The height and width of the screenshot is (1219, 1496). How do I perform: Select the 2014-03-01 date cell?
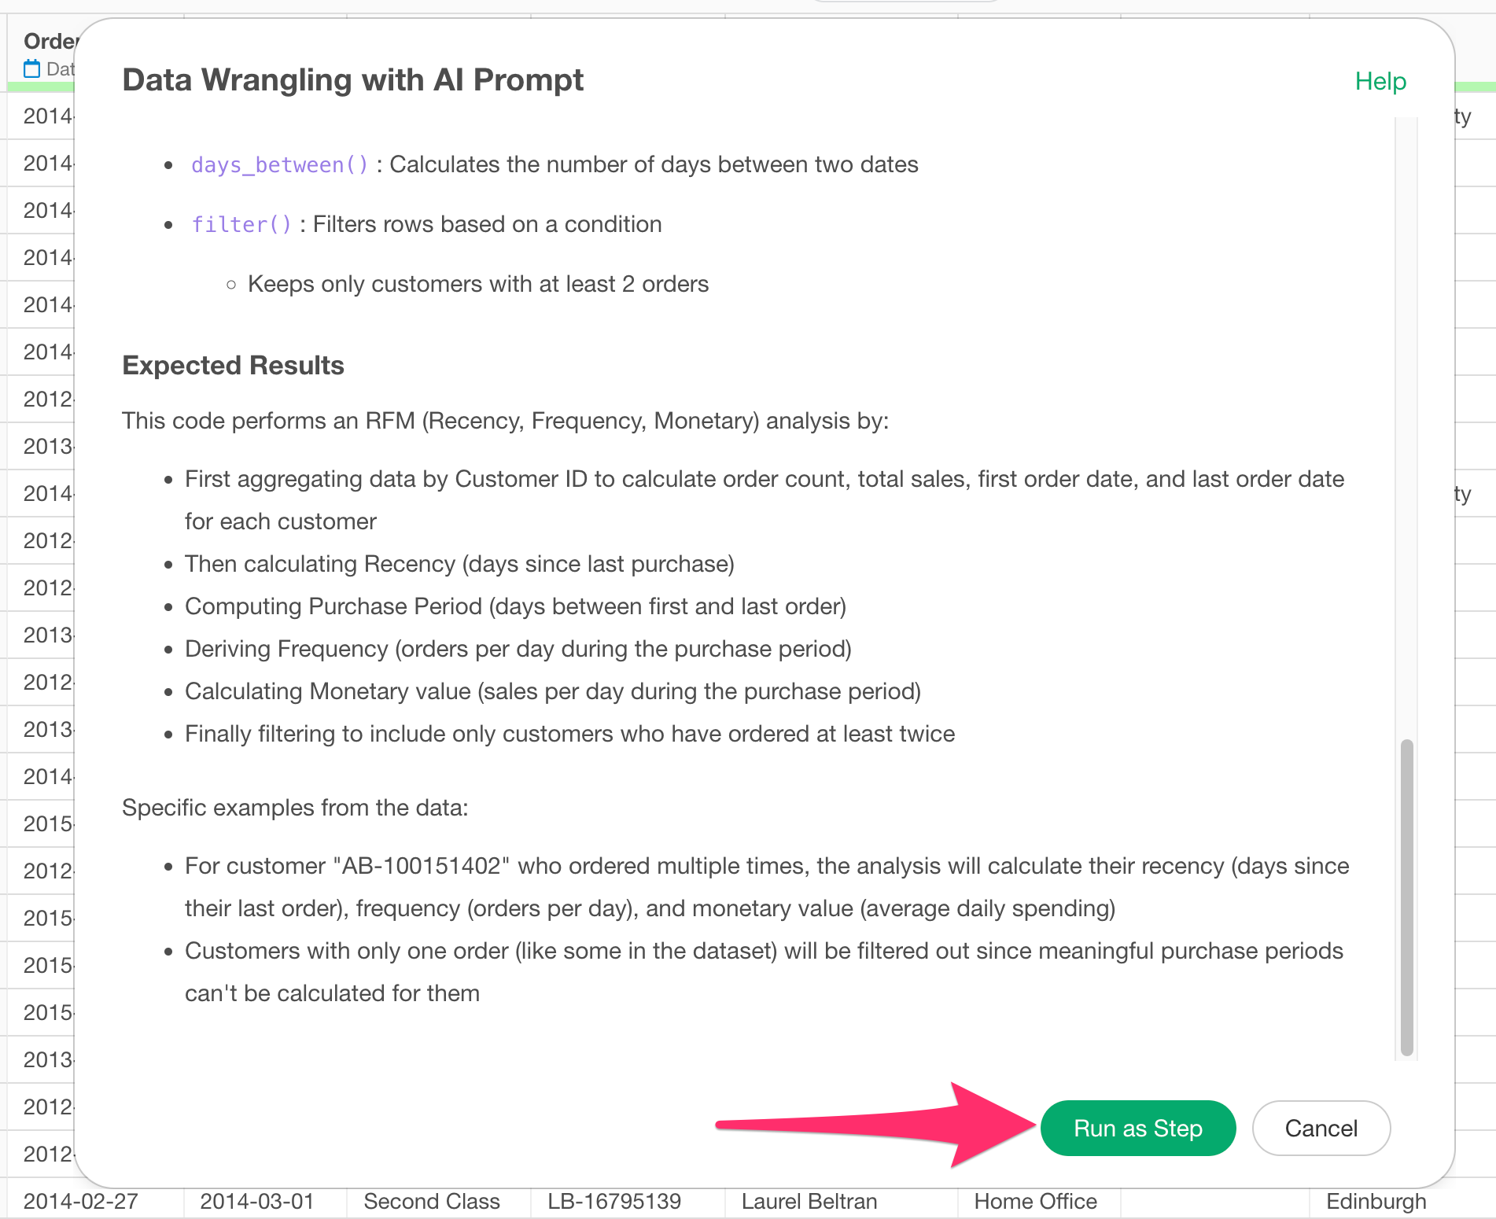(x=257, y=1202)
